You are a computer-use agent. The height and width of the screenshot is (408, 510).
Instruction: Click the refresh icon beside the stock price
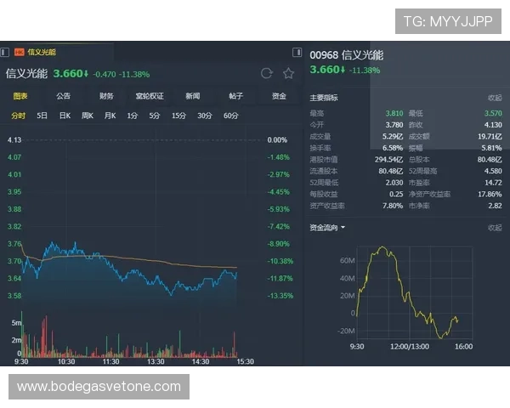pyautogui.click(x=267, y=74)
